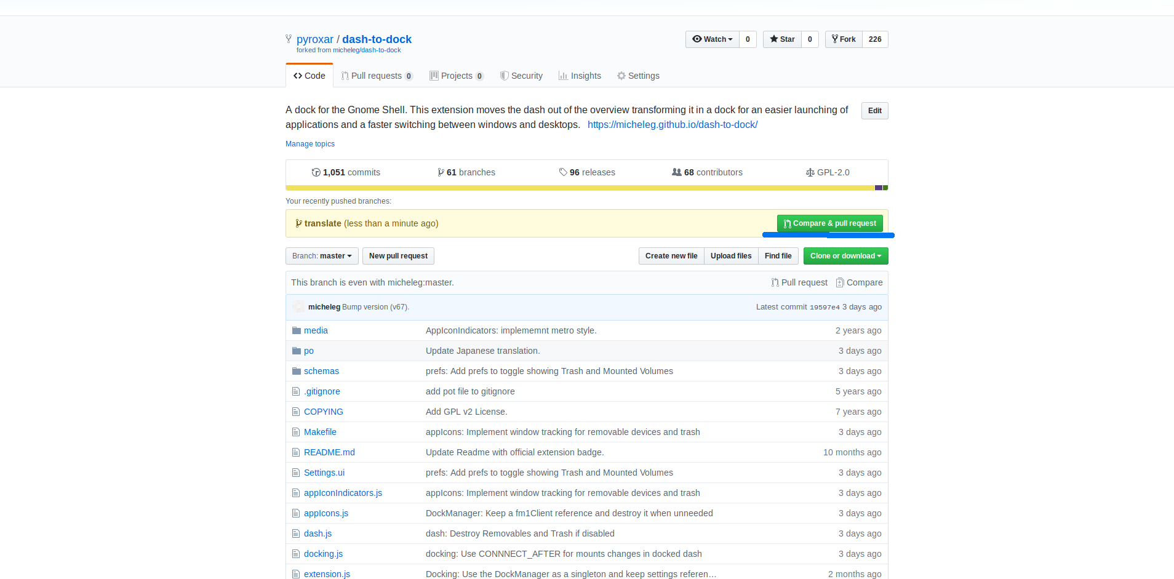Click micheleg's avatar in latest commit row
This screenshot has width=1174, height=579.
pos(299,306)
